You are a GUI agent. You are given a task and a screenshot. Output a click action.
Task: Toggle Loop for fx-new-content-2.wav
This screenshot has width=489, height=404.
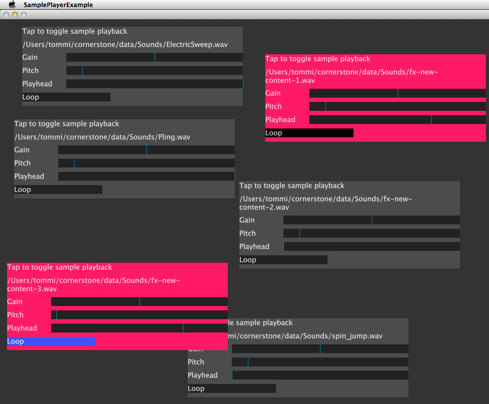pyautogui.click(x=283, y=260)
